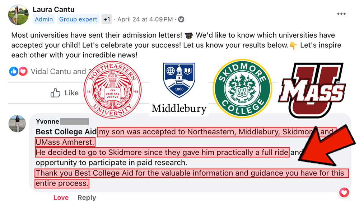Click the UMass logo

click(312, 90)
